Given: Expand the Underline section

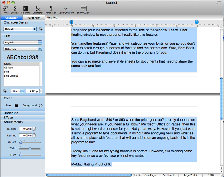Looking at the screenshot, I should point(11,113).
